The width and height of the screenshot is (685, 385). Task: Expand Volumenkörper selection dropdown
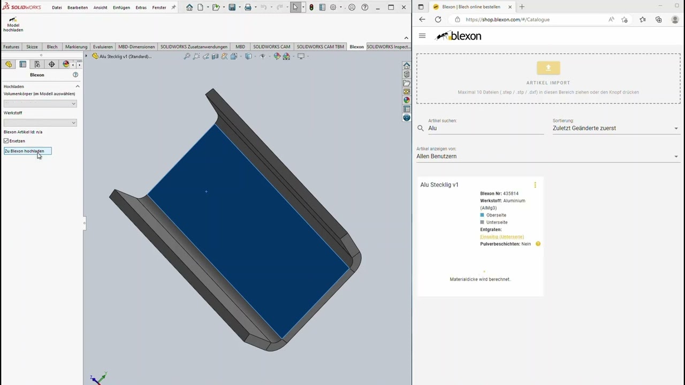pyautogui.click(x=40, y=103)
